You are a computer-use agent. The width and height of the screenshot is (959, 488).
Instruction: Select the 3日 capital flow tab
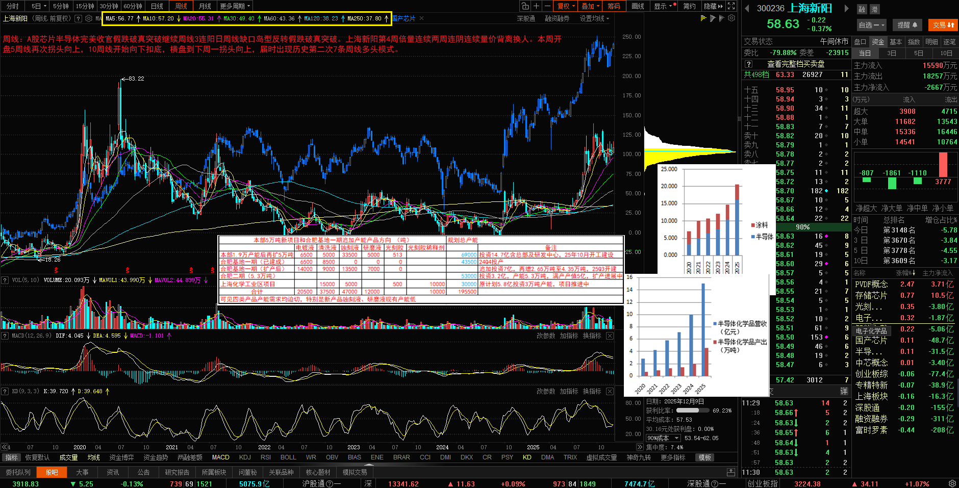(x=892, y=53)
